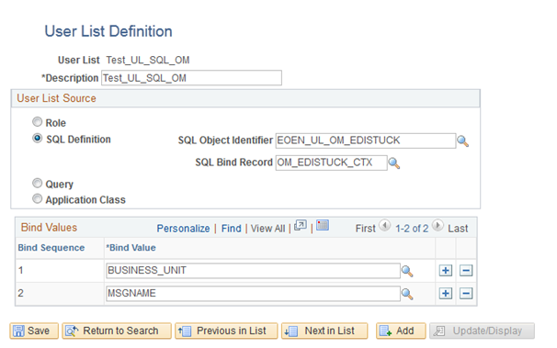
Task: Select the SQL Definition radio button
Action: click(37, 138)
